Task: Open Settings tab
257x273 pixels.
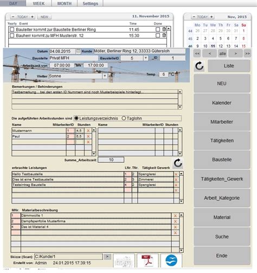Action: [x=90, y=3]
